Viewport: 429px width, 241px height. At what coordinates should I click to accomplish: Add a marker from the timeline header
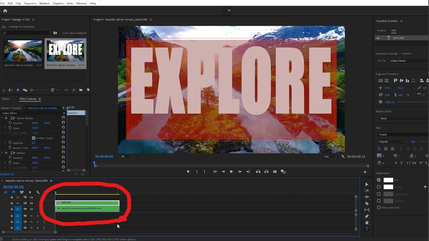(x=30, y=192)
